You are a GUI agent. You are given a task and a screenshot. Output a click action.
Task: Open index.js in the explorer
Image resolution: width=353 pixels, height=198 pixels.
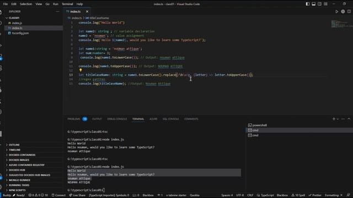(x=34, y=23)
